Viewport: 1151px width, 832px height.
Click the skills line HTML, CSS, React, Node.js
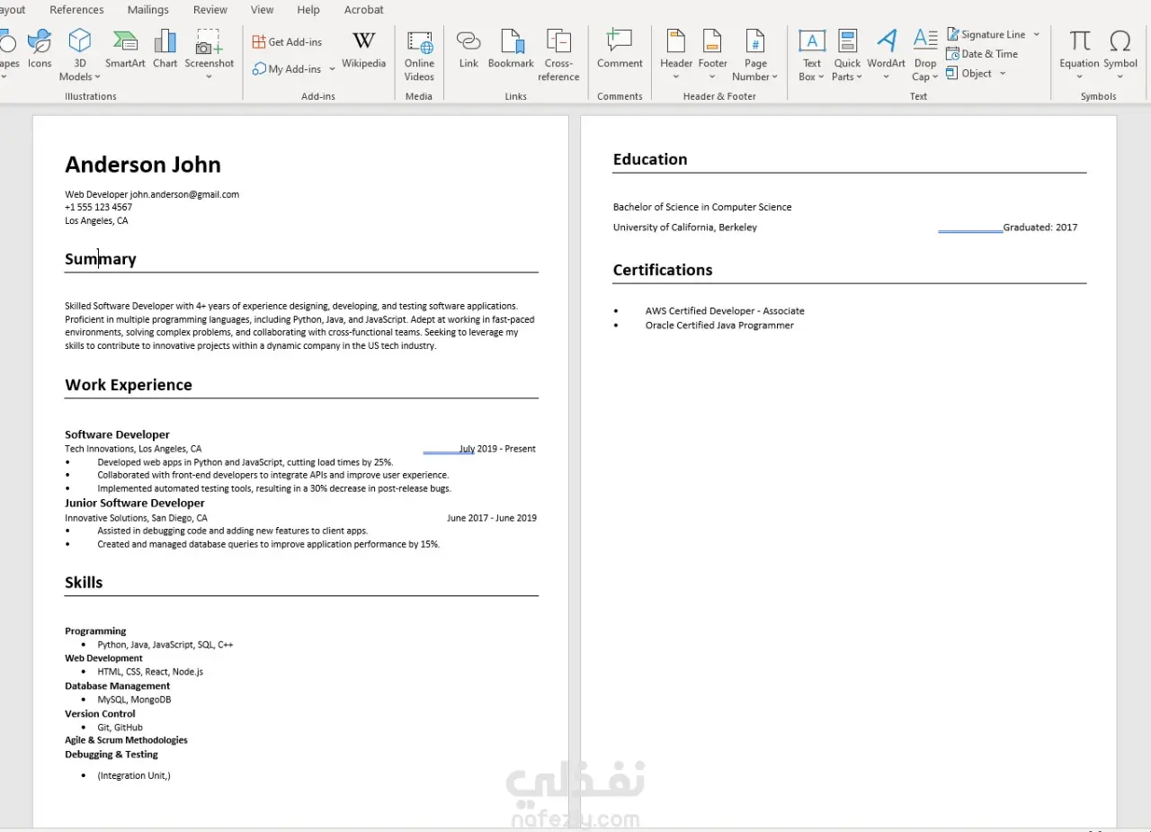click(x=150, y=672)
